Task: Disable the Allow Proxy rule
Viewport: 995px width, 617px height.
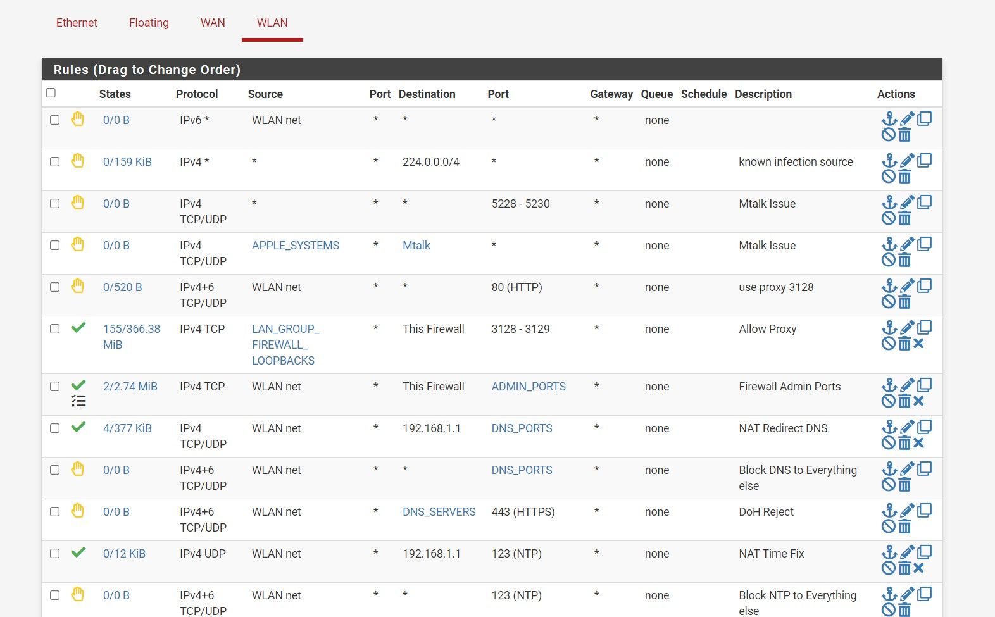Action: 889,344
